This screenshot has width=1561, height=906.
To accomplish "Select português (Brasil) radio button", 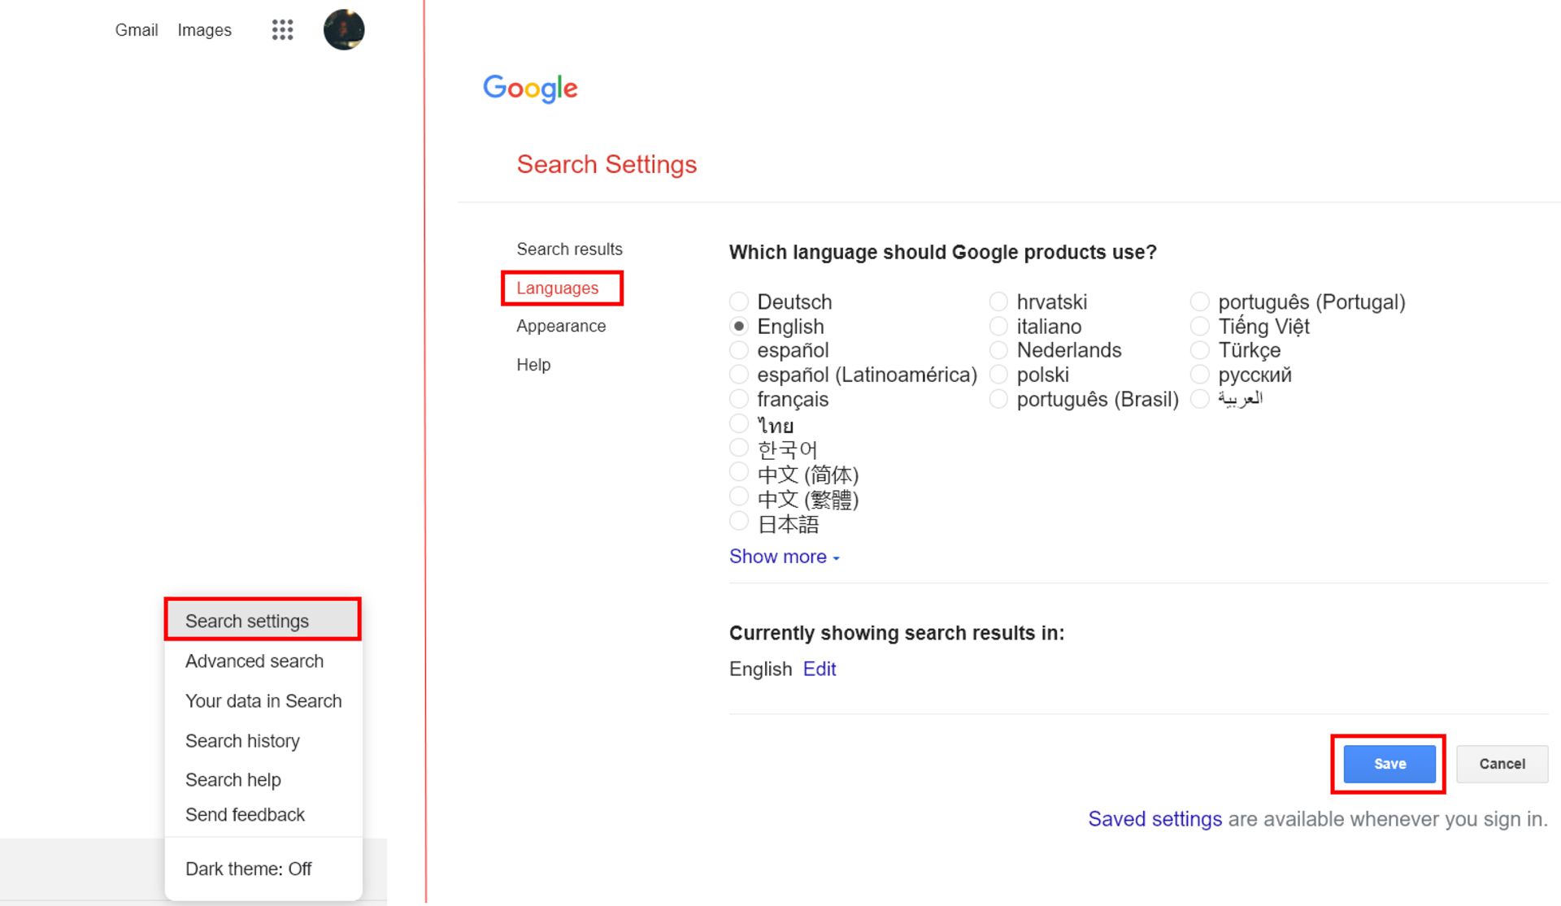I will tap(998, 399).
